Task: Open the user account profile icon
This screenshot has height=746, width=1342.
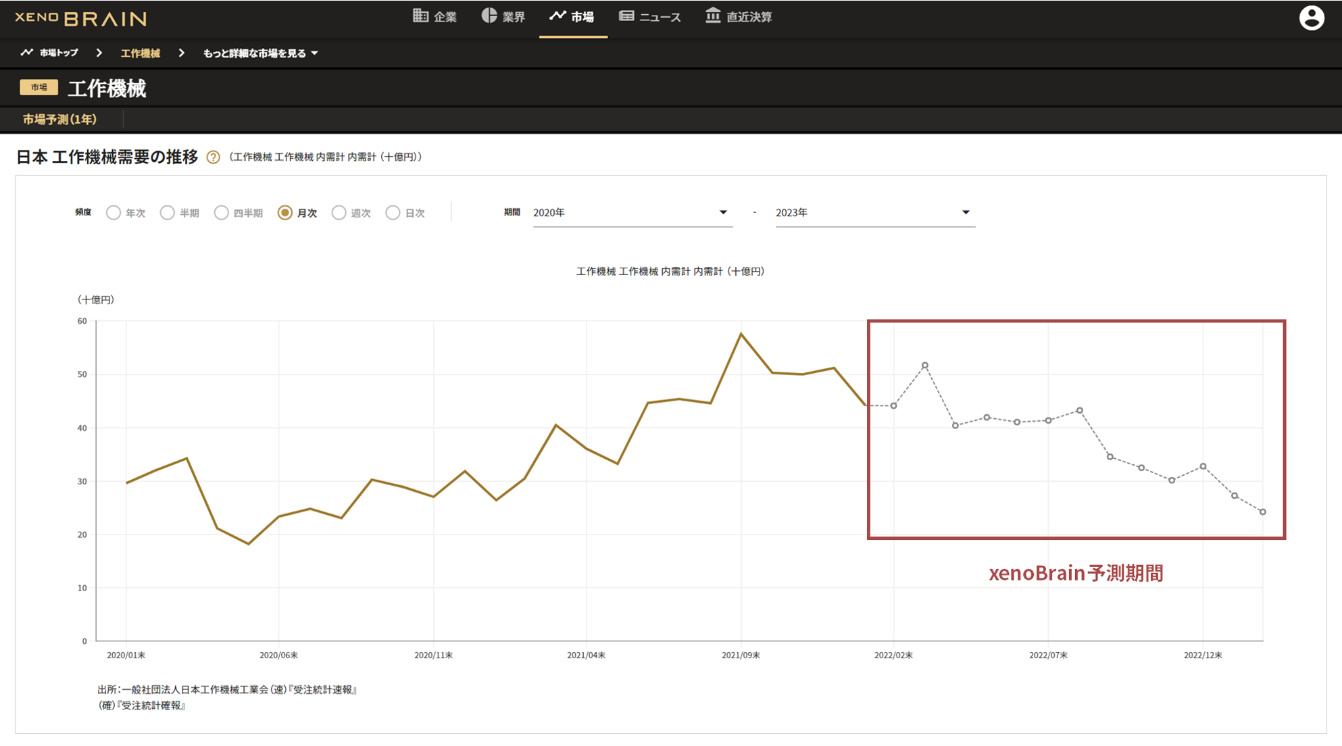Action: (1311, 18)
